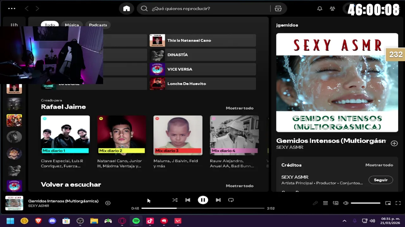Image resolution: width=405 pixels, height=227 pixels.
Task: Click the small album art in player bar
Action: (x=14, y=203)
